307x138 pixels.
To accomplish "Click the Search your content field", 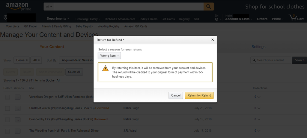I will coord(271,60).
